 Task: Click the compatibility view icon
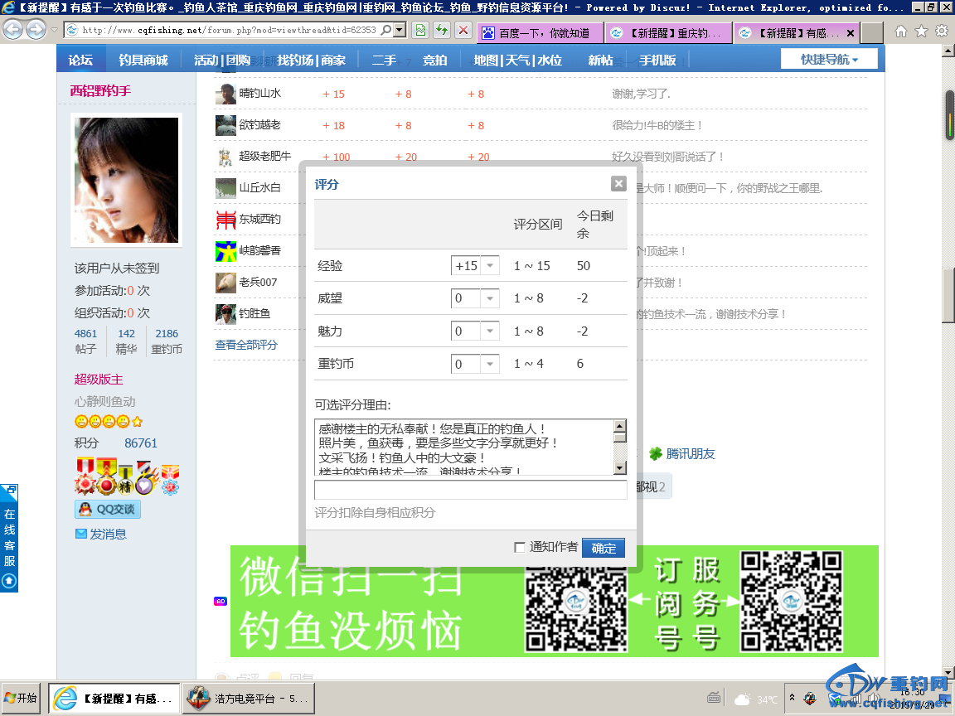click(x=420, y=30)
